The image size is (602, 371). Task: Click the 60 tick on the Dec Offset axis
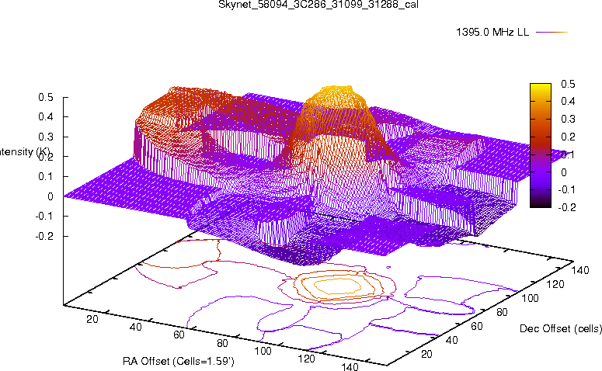point(476,326)
